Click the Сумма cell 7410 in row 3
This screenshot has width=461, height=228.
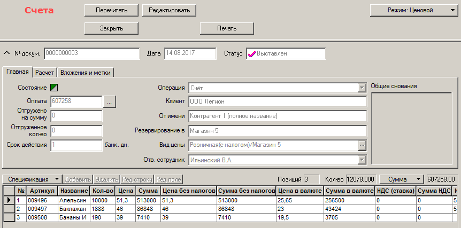tap(148, 218)
